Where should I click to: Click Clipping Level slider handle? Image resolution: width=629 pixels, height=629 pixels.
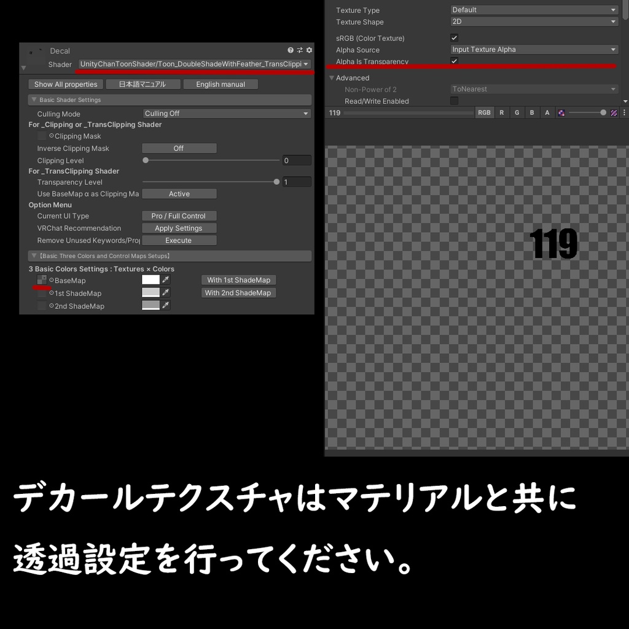(x=146, y=160)
